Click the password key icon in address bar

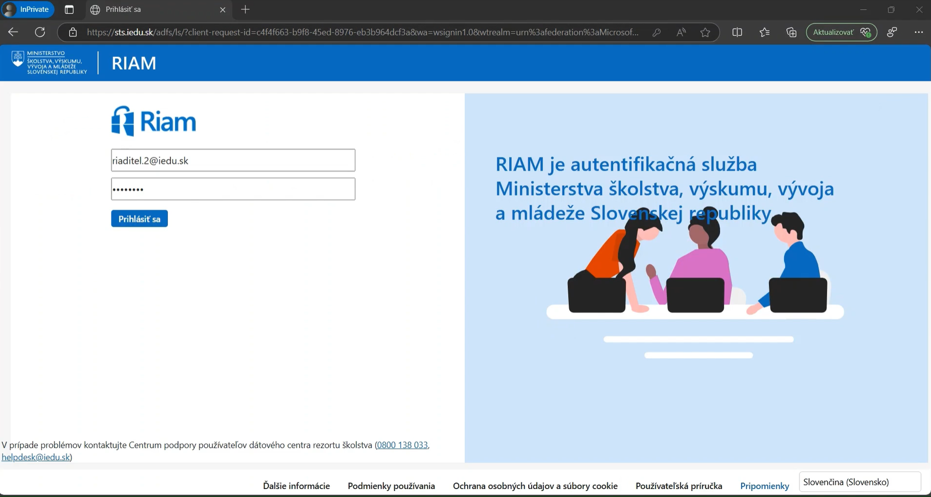click(x=657, y=32)
